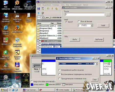This screenshot has width=115, height=92.
Task: Click the hatched free space legend swatch
Action: [x=64, y=85]
